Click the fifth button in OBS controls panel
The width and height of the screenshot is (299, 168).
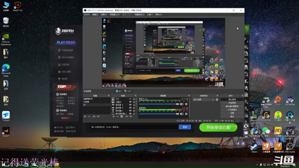(232, 113)
